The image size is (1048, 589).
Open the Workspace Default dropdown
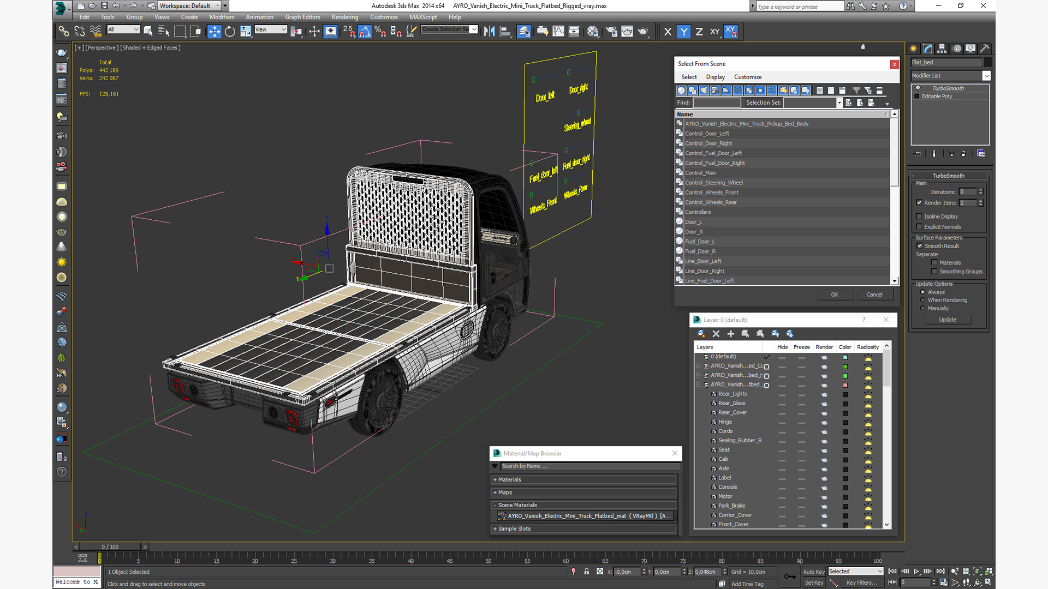pyautogui.click(x=189, y=6)
